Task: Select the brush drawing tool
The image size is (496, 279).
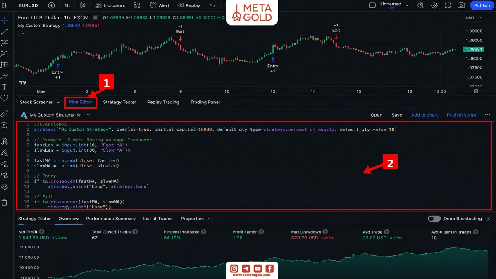Action: tap(5, 76)
